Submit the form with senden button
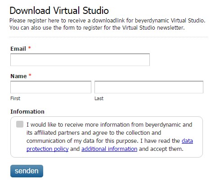The width and height of the screenshot is (220, 185). point(27,171)
